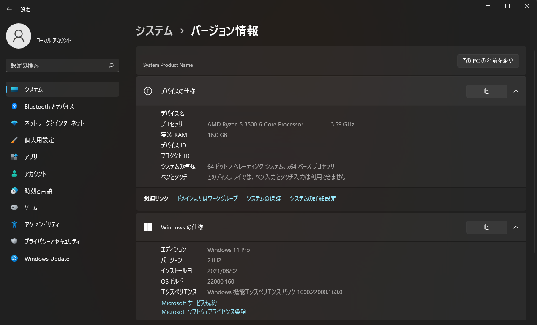
Task: Click the 設定の検索 search field
Action: coord(63,66)
